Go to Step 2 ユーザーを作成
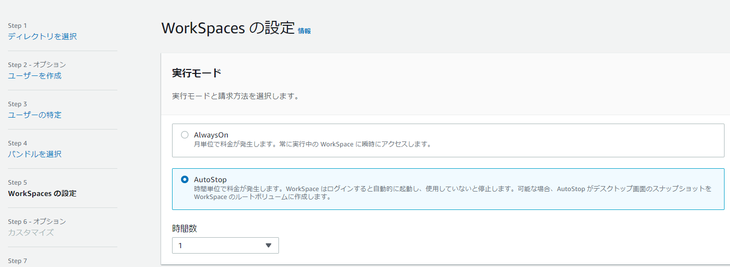This screenshot has width=730, height=267. point(35,75)
